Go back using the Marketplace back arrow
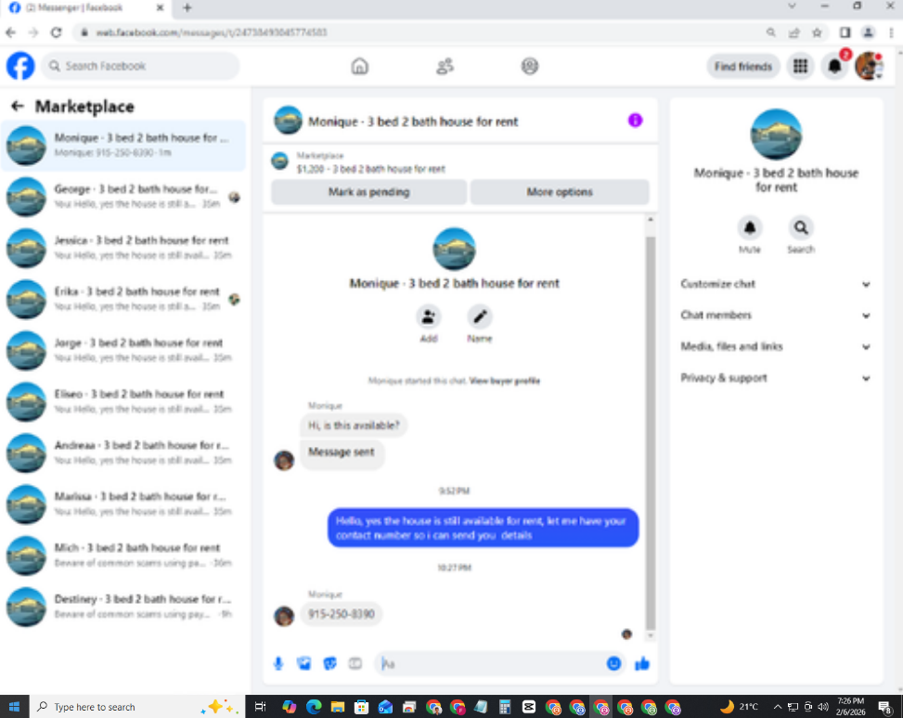This screenshot has width=903, height=718. [18, 106]
